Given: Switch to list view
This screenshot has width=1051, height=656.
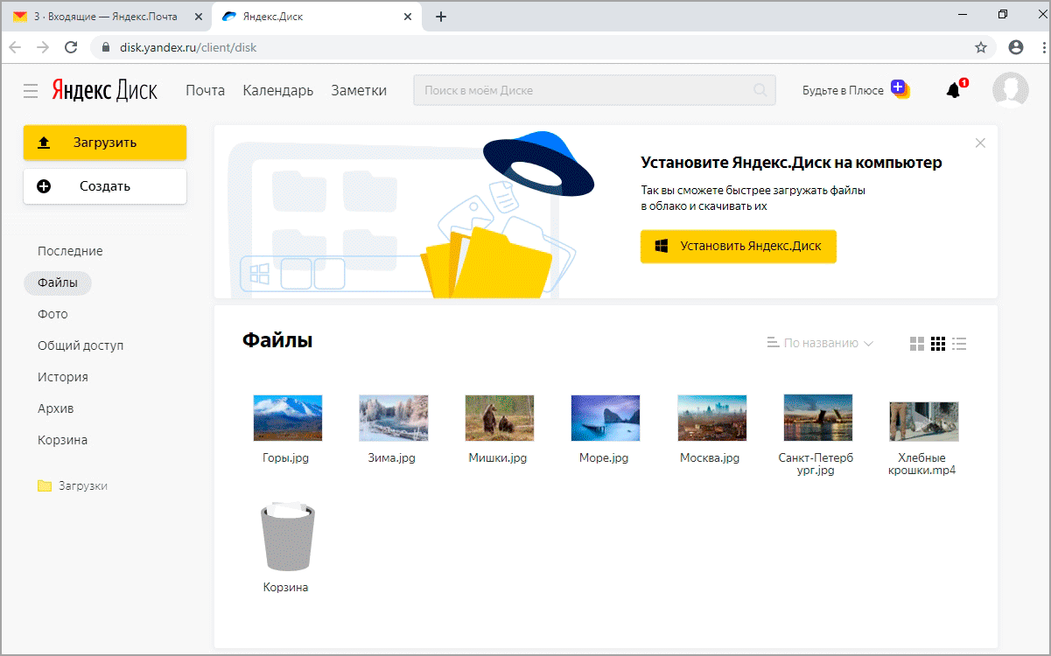Looking at the screenshot, I should click(x=959, y=344).
